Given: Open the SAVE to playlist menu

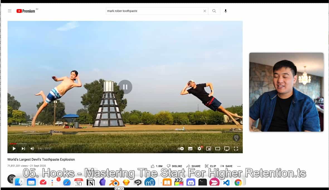Looking at the screenshot, I should (226, 166).
